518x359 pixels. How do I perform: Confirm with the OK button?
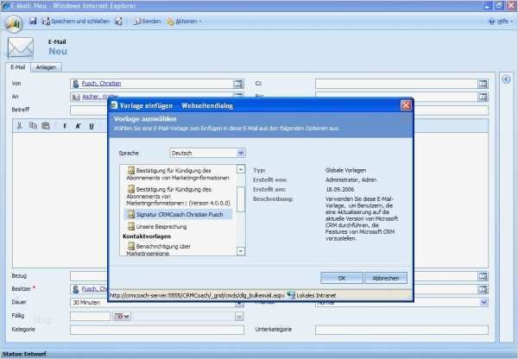point(342,278)
